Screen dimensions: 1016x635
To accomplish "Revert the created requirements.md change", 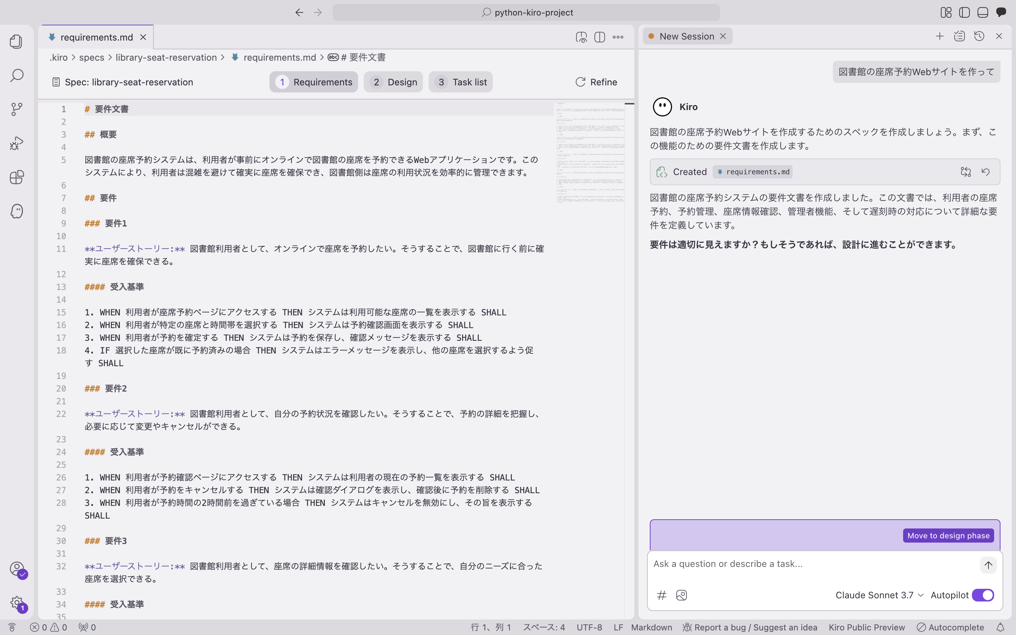I will pyautogui.click(x=985, y=172).
